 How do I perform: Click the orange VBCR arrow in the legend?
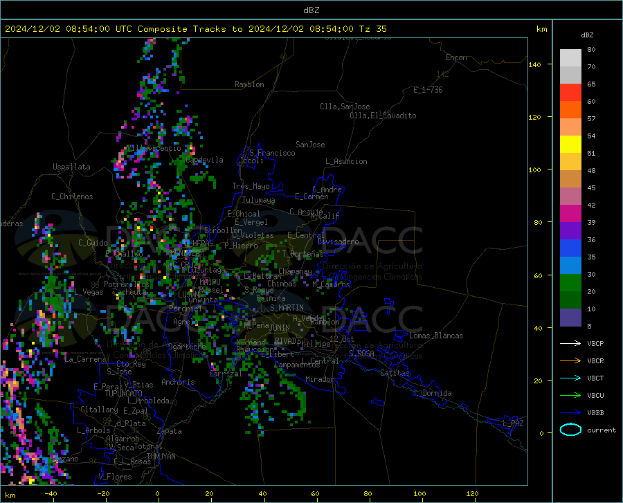click(x=570, y=361)
